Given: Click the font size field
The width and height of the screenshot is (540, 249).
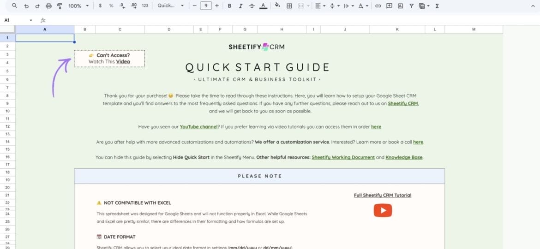Looking at the screenshot, I should [205, 6].
